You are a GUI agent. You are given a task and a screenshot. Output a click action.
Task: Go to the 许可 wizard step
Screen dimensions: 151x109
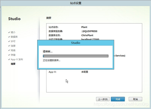coord(13,41)
